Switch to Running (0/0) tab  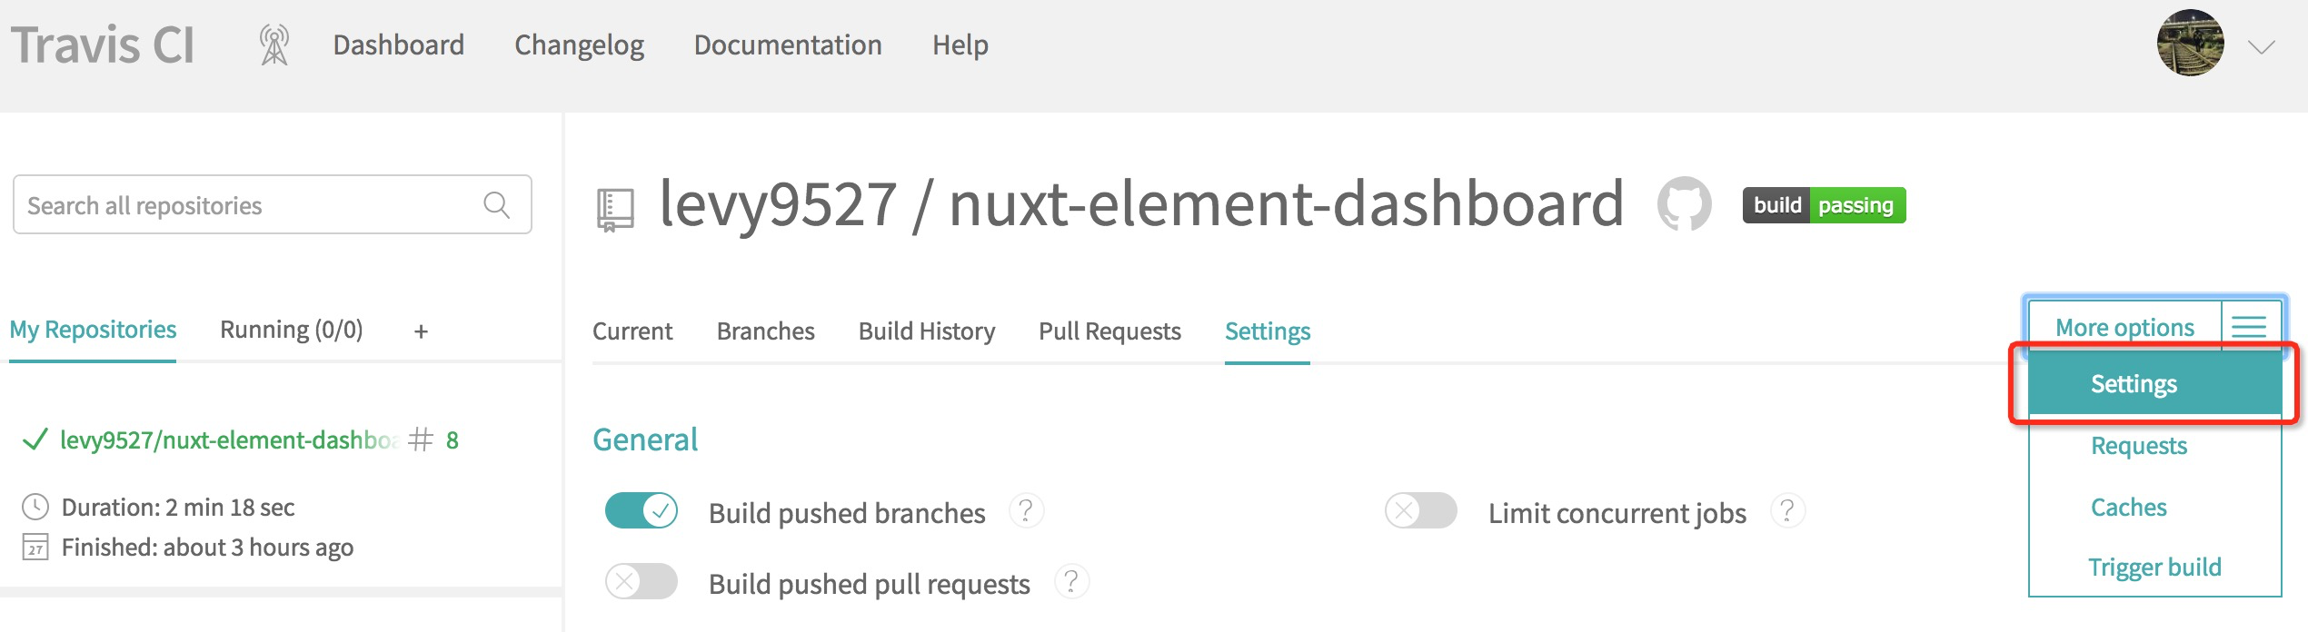click(292, 330)
